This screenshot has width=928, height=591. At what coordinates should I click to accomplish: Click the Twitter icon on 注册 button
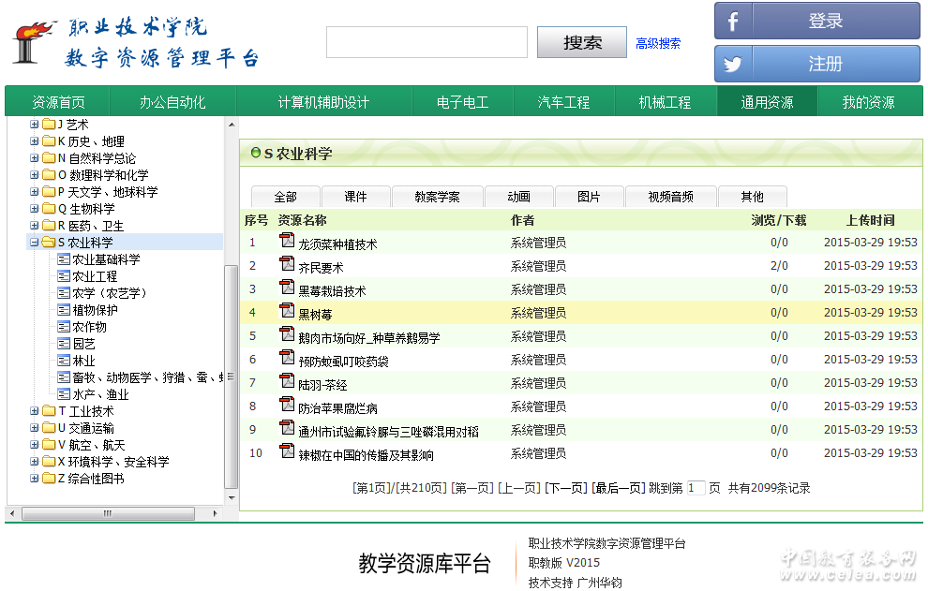point(733,64)
